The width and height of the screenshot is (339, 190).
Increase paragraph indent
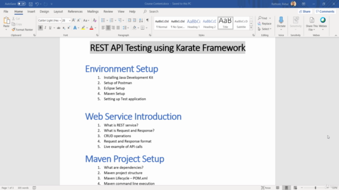pos(135,20)
